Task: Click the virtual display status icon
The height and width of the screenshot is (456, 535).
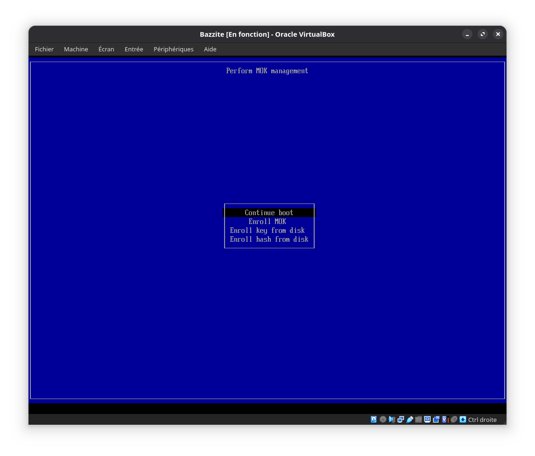Action: tap(427, 420)
